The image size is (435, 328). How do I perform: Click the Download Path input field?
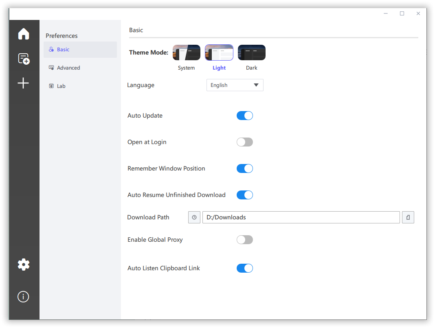pos(301,217)
